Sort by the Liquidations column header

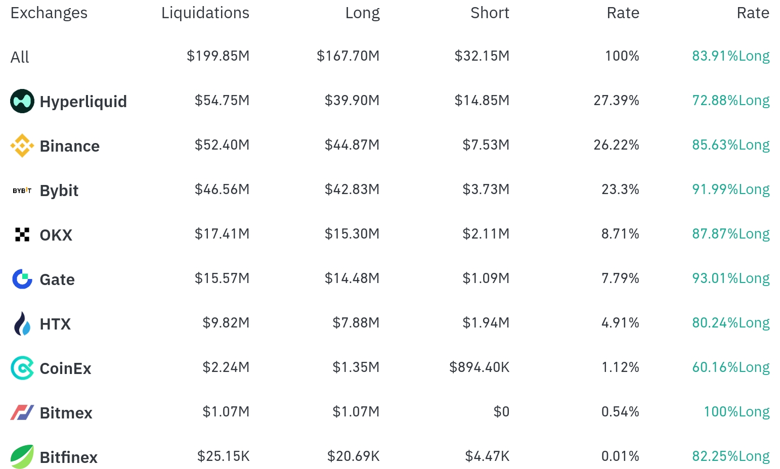[x=205, y=13]
